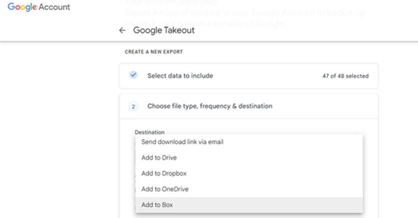Click the Destination label

click(x=150, y=132)
